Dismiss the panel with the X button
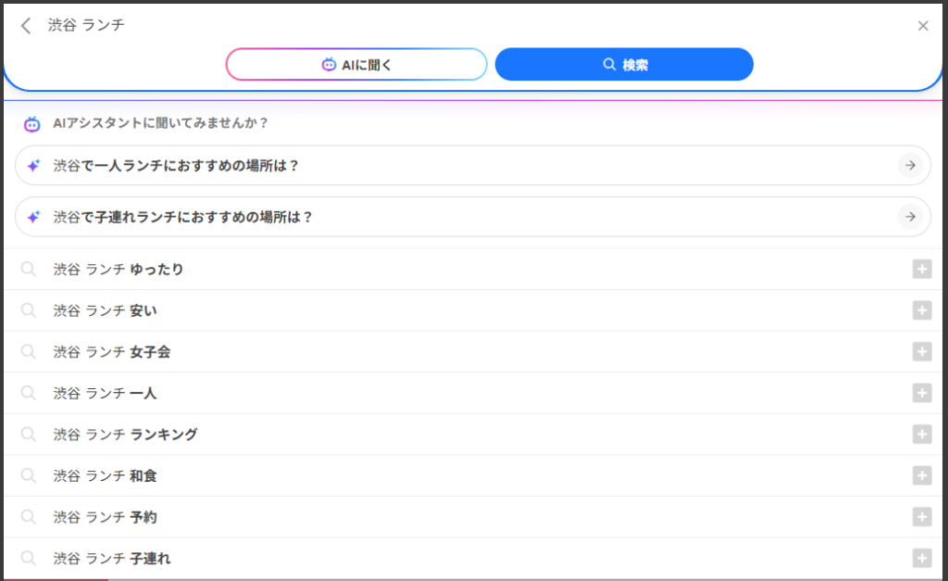The height and width of the screenshot is (581, 948). tap(922, 25)
